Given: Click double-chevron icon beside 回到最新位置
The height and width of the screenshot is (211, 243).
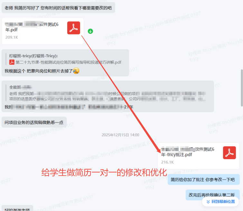Looking at the screenshot, I should 208,202.
